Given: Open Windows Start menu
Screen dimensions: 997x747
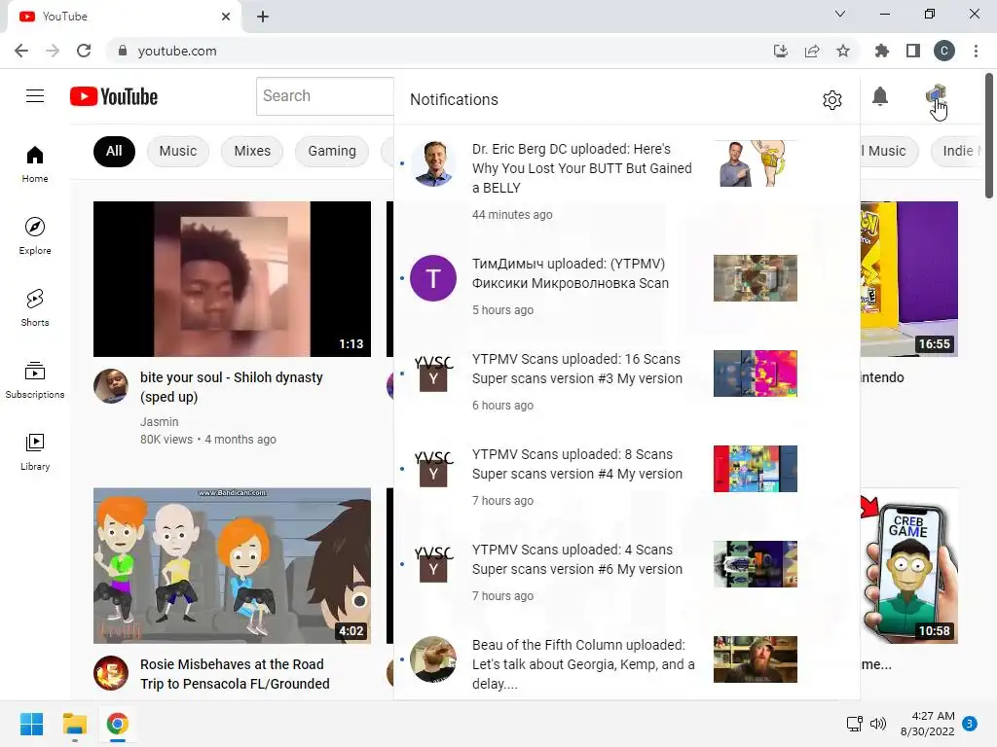Looking at the screenshot, I should tap(31, 724).
